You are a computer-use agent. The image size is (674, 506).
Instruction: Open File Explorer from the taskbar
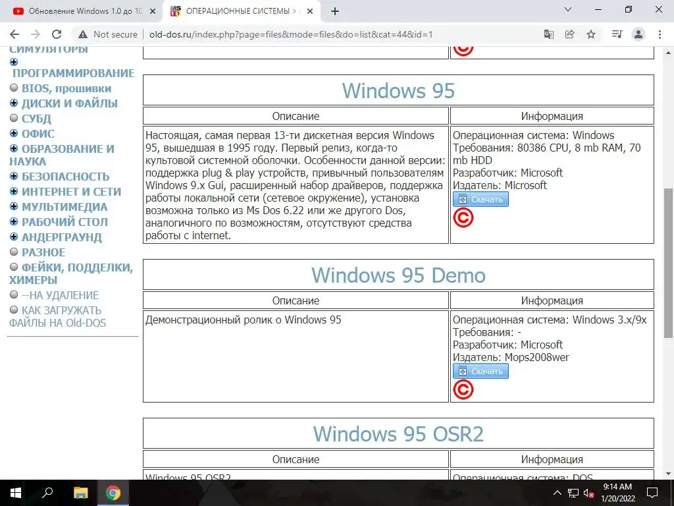coord(80,493)
